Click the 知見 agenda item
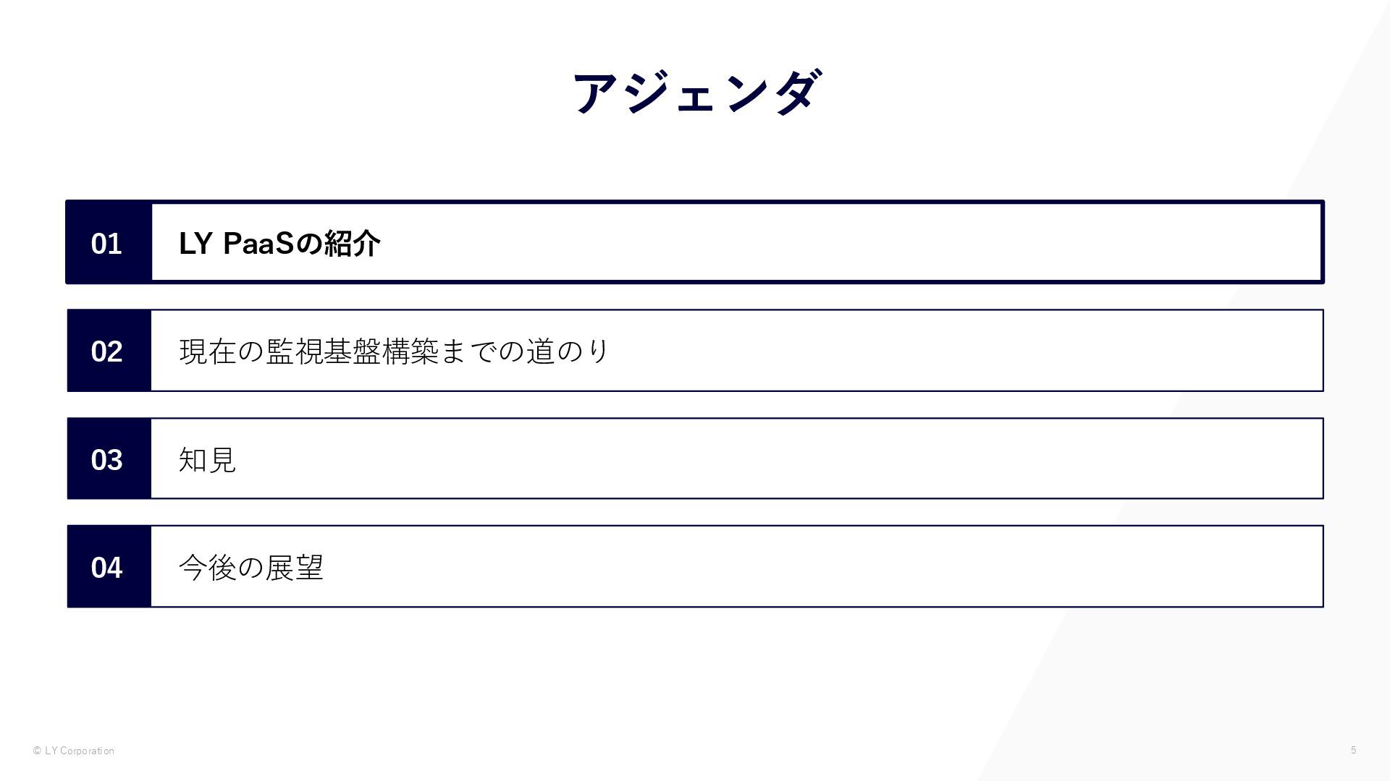The image size is (1390, 781). 207,459
